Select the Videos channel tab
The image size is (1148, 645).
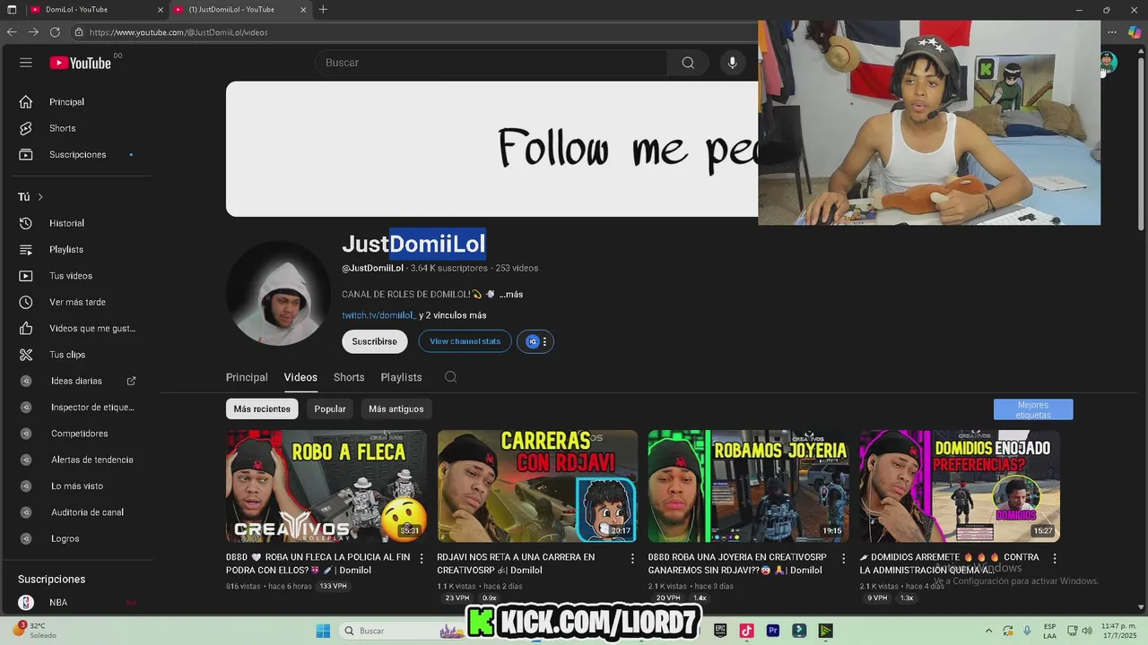[x=300, y=377]
